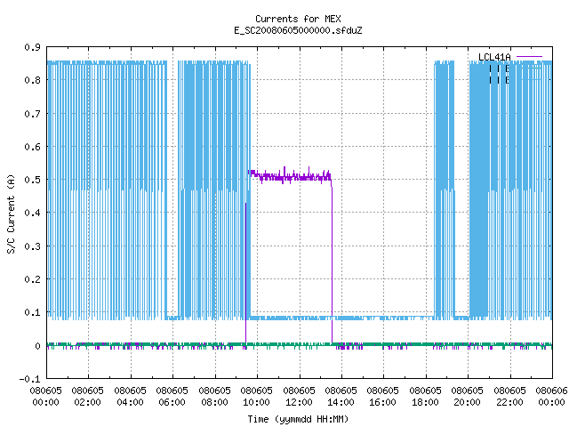The height and width of the screenshot is (427, 569).
Task: Click the 0.3 y-axis tick label
Action: pyautogui.click(x=33, y=246)
